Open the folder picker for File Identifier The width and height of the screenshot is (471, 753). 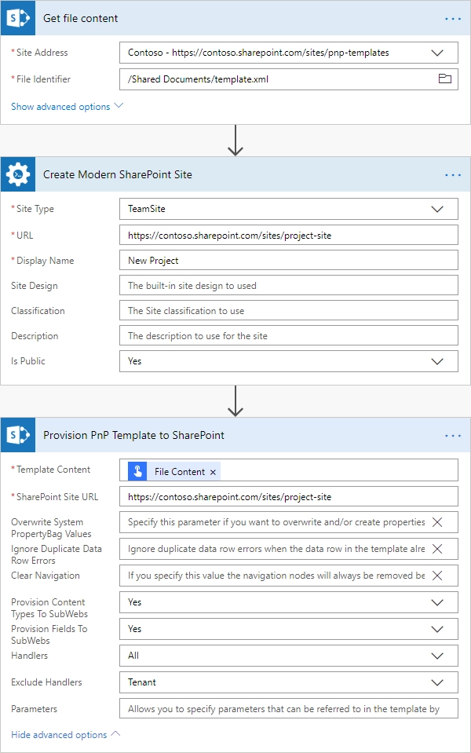pos(444,79)
